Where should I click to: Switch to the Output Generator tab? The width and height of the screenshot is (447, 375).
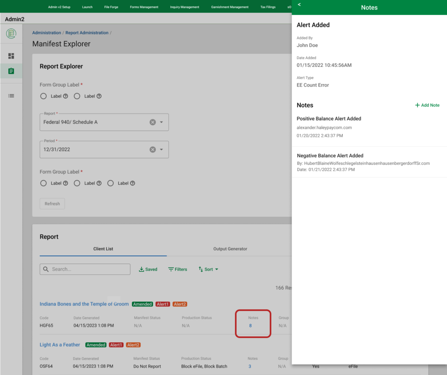click(230, 249)
